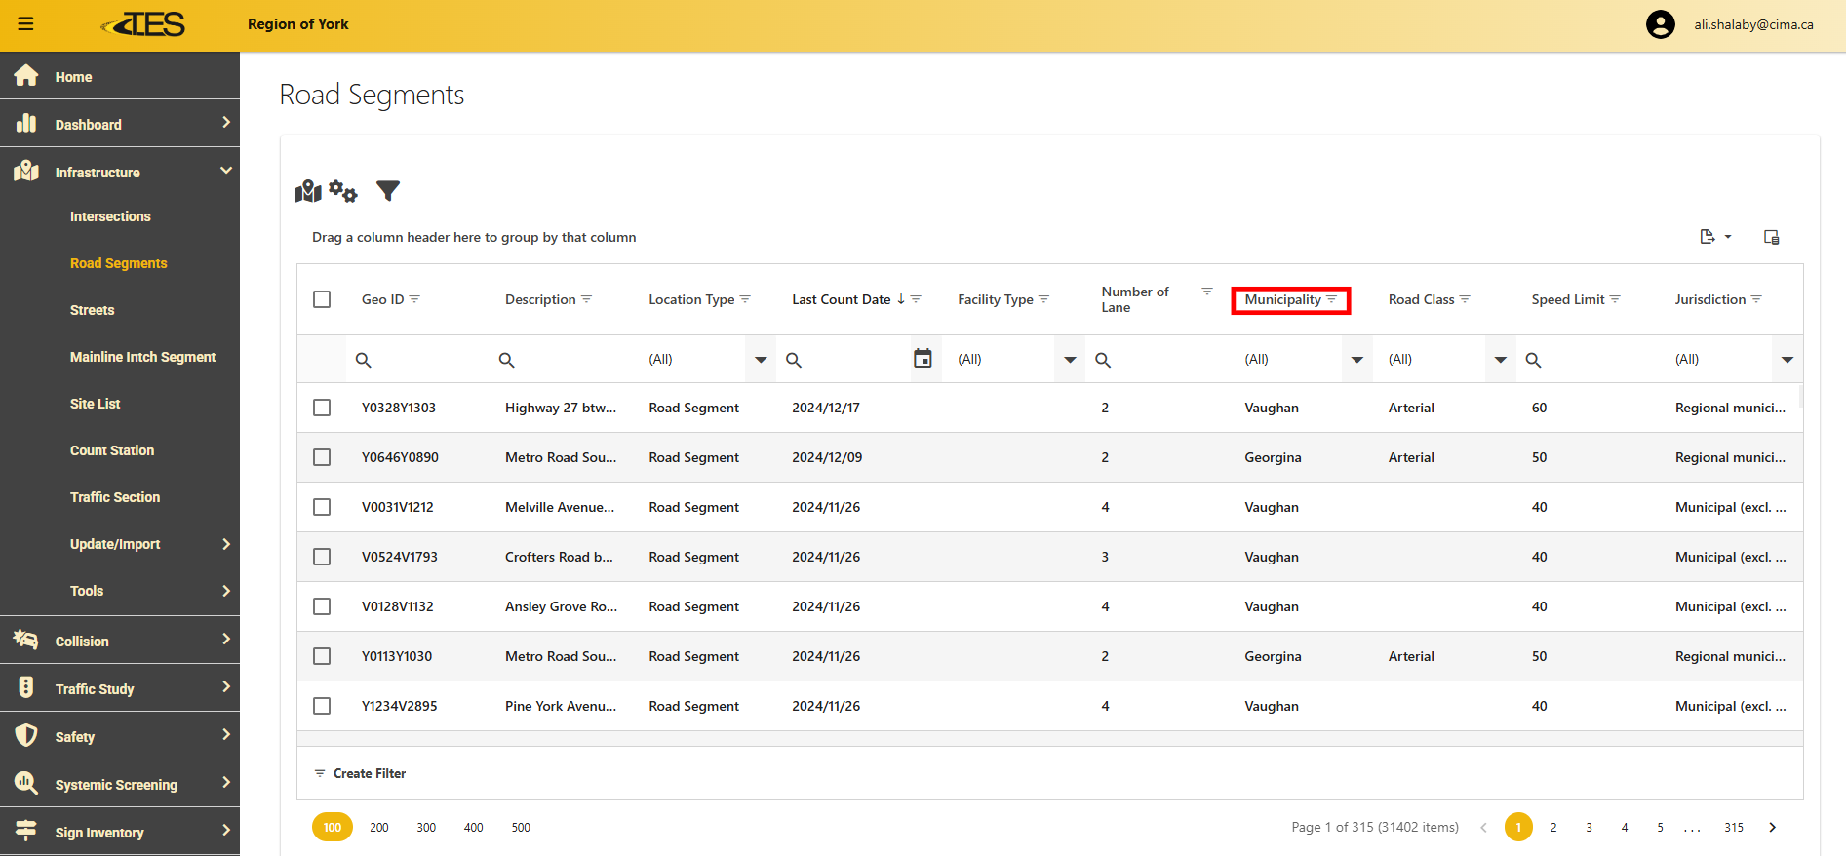Click the map view icon above grid
1846x856 pixels.
pyautogui.click(x=308, y=191)
